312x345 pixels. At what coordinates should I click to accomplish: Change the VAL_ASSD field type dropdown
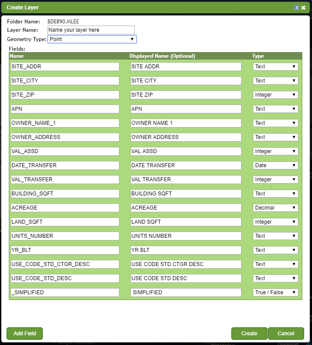tap(275, 151)
